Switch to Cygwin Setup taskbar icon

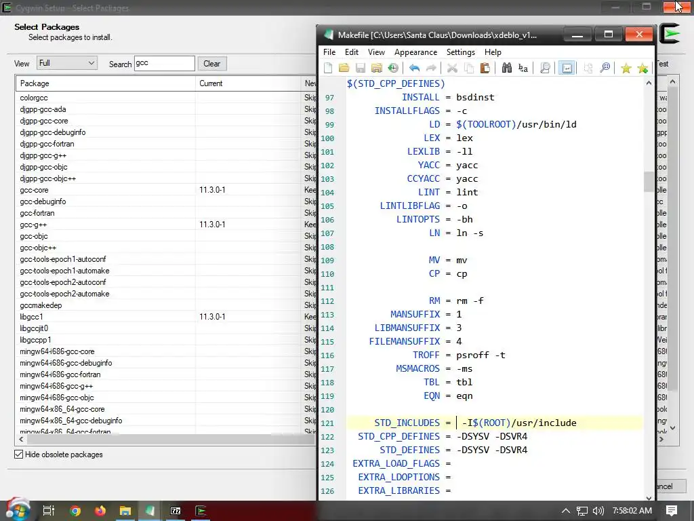click(x=201, y=511)
